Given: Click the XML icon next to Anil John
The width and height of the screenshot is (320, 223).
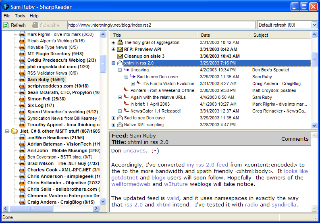Looking at the screenshot, I should pyautogui.click(x=22, y=151).
